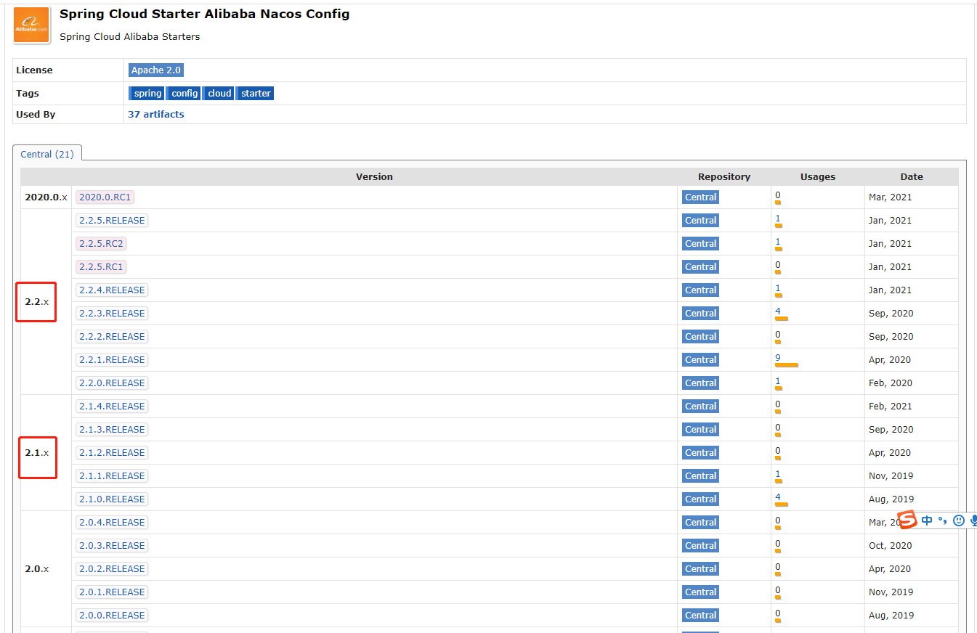977x633 pixels.
Task: Click the page title Spring Cloud Starter Alibaba Nacos Config
Action: [x=204, y=15]
